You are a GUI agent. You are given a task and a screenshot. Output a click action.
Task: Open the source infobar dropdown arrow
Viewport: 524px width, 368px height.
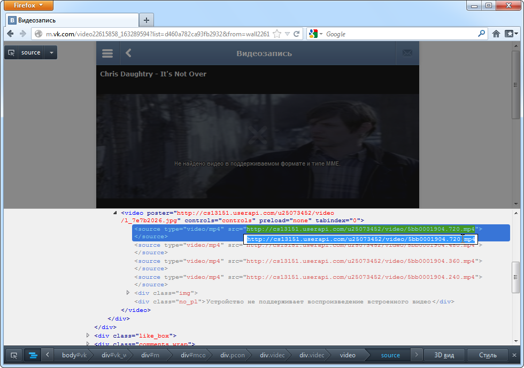51,53
